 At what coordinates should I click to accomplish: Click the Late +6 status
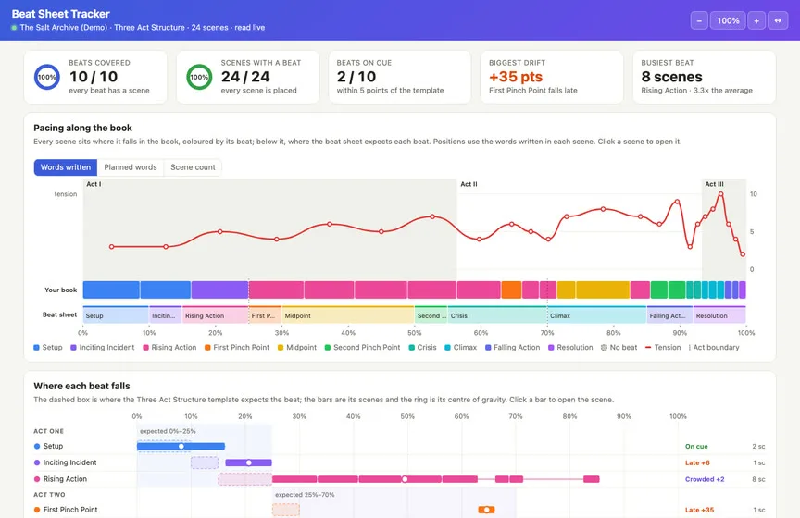[697, 462]
